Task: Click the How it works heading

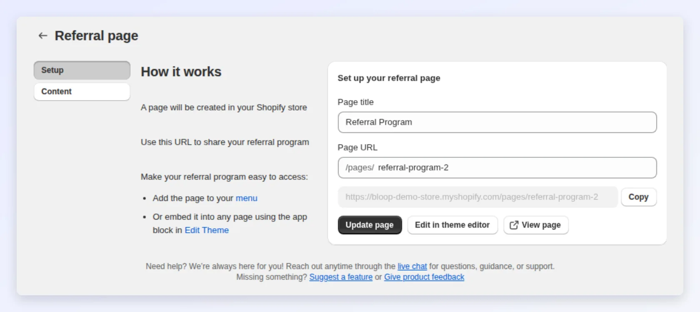Action: 181,72
